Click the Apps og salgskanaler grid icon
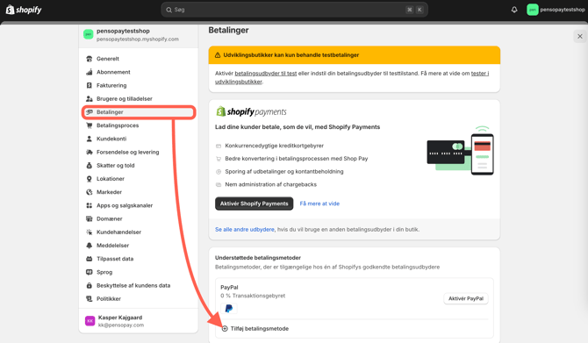 click(90, 205)
